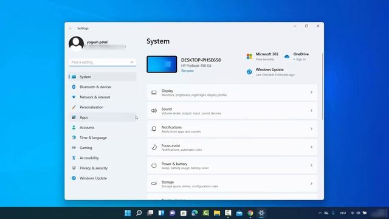This screenshot has width=389, height=219.
Task: Click the search magnifier in Find a setting
Action: coord(132,62)
